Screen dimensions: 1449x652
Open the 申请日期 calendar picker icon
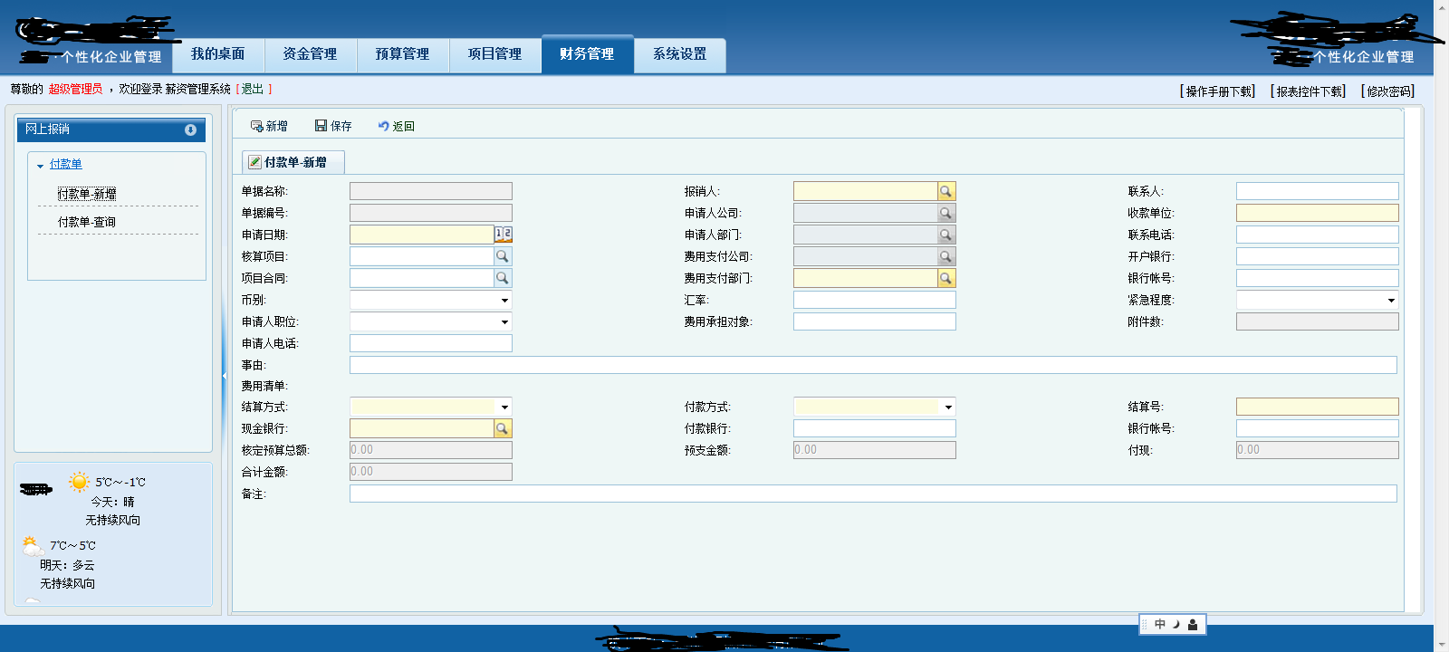[504, 235]
